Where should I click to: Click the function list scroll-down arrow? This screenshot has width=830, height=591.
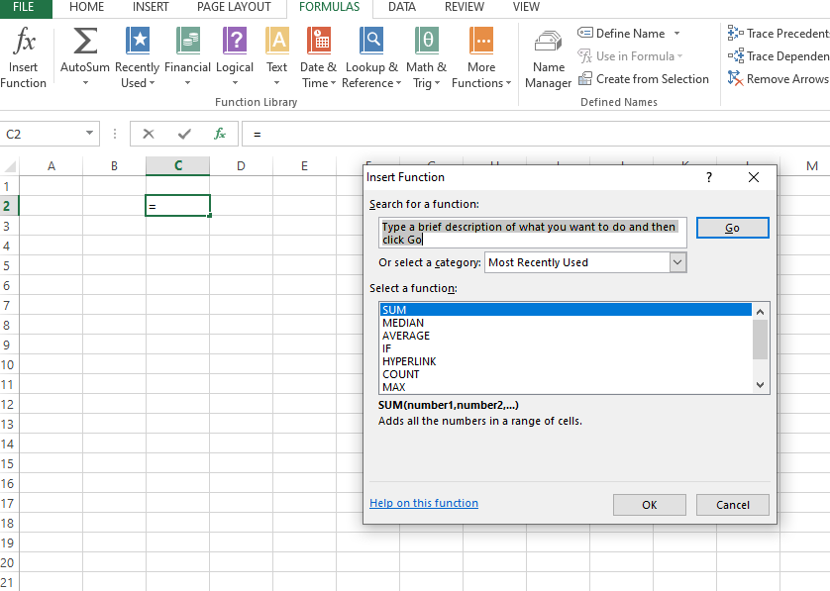761,385
